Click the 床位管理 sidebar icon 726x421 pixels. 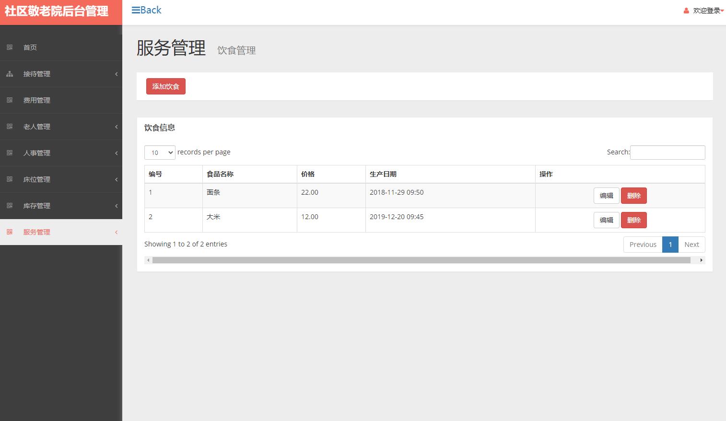(10, 179)
